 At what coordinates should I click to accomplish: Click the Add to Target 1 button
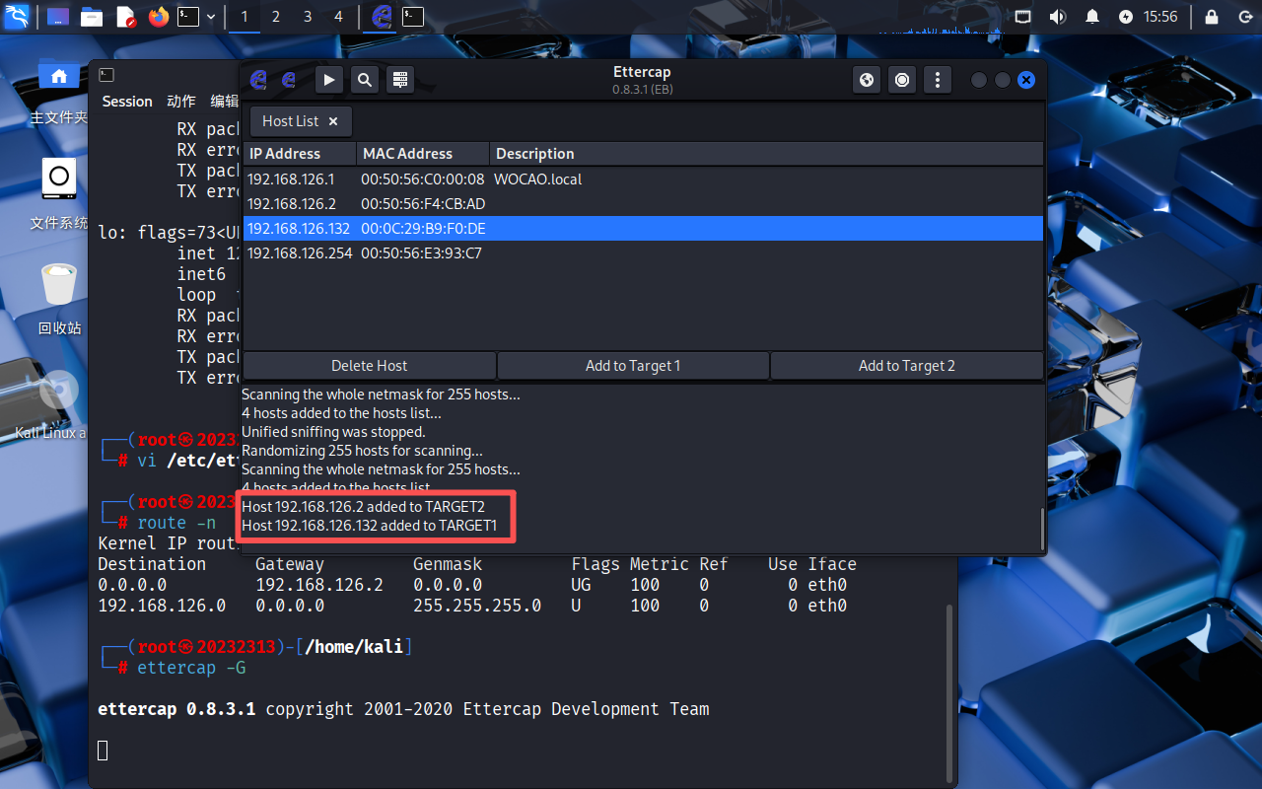click(633, 366)
